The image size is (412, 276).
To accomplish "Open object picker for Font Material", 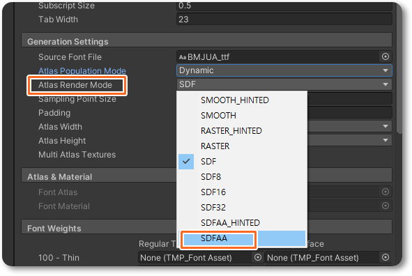I will [386, 206].
